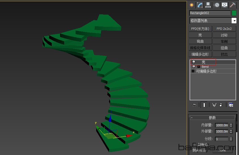
Task: Apply the 扭曲 modifier button
Action: 224,48
